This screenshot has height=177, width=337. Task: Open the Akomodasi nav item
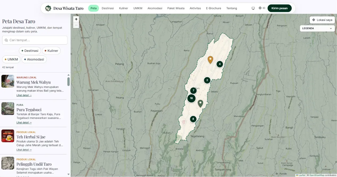coord(155,8)
